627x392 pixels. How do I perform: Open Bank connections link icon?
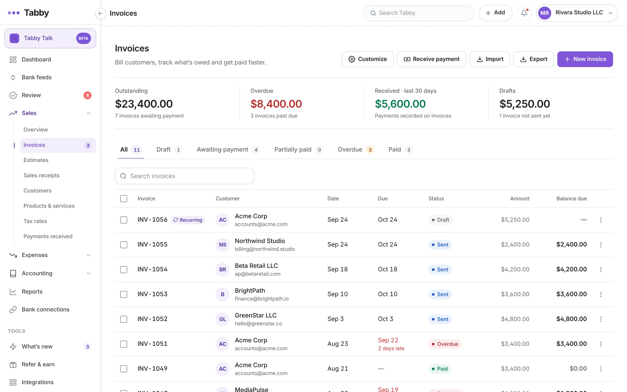[13, 310]
